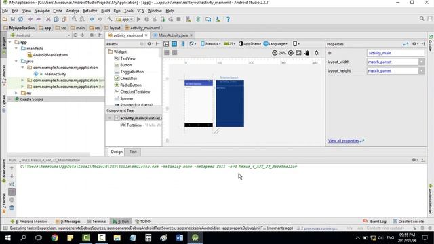Collapse the manifests folder node
Image resolution: width=434 pixels, height=244 pixels.
pyautogui.click(x=16, y=48)
